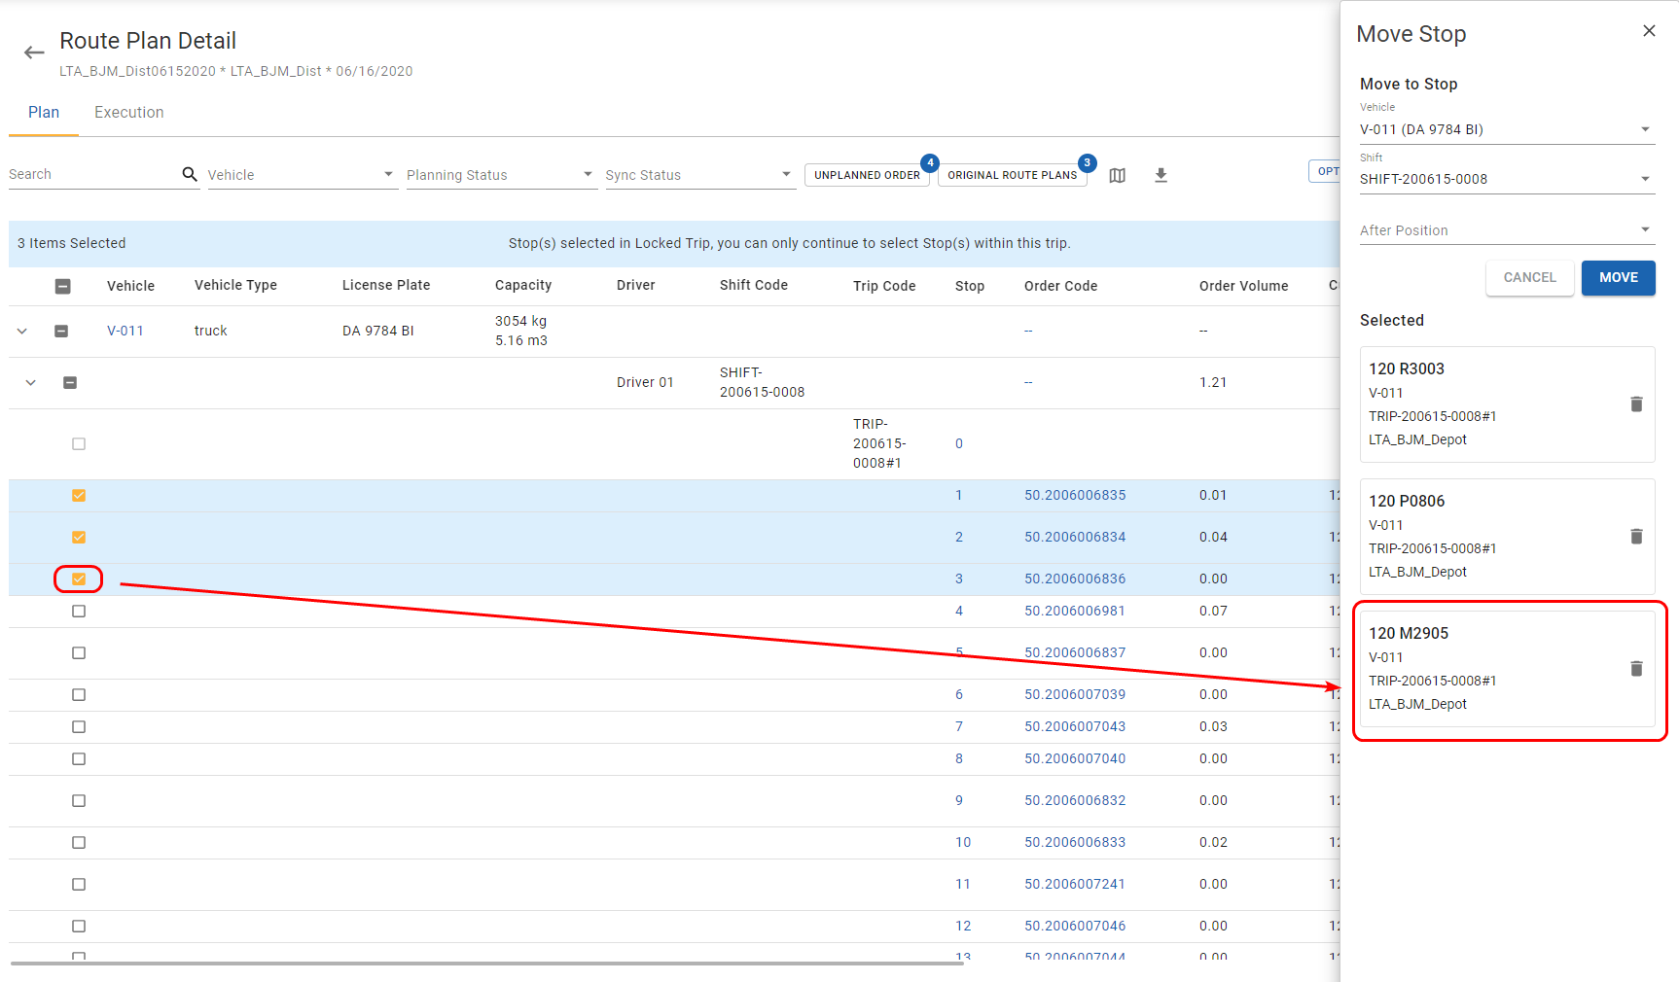Screen dimensions: 1679x982
Task: Uncheck order 50.2006006836 checkbox
Action: pyautogui.click(x=79, y=579)
